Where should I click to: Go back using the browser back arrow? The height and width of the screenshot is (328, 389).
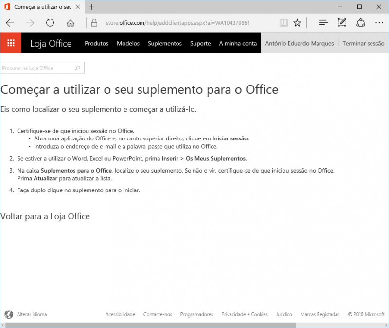click(x=10, y=22)
